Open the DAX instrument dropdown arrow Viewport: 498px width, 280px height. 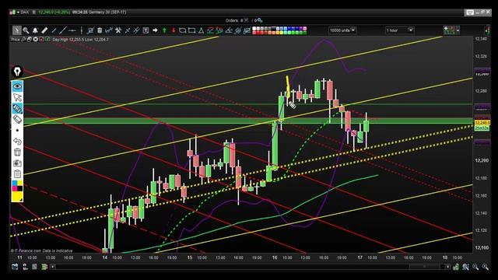point(18,12)
